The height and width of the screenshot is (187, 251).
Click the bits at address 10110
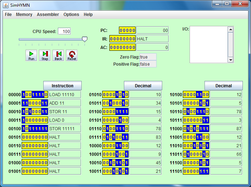(x=196, y=111)
